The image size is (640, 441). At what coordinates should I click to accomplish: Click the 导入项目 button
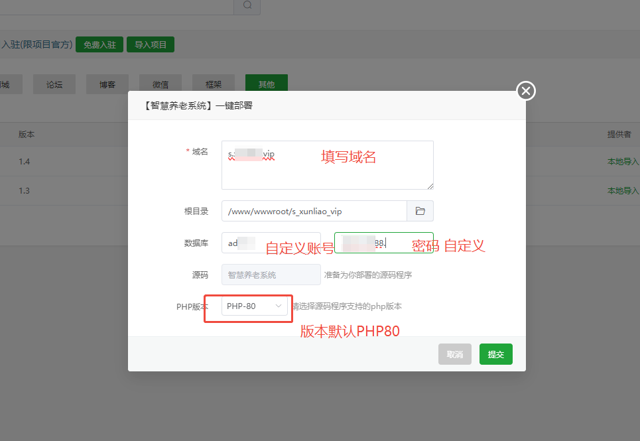click(150, 44)
